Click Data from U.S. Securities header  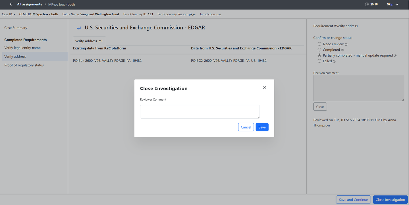241,48
